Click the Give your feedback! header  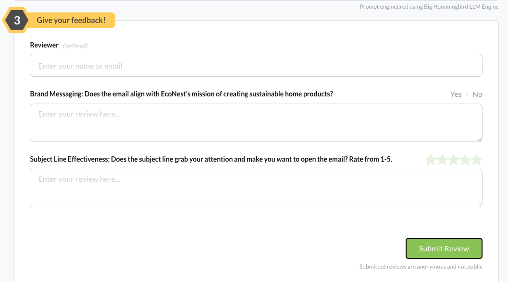(x=71, y=21)
